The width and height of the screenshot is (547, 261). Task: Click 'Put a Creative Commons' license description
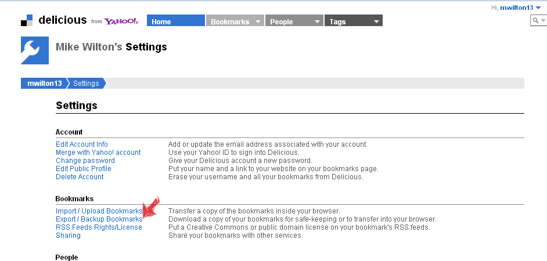299,227
